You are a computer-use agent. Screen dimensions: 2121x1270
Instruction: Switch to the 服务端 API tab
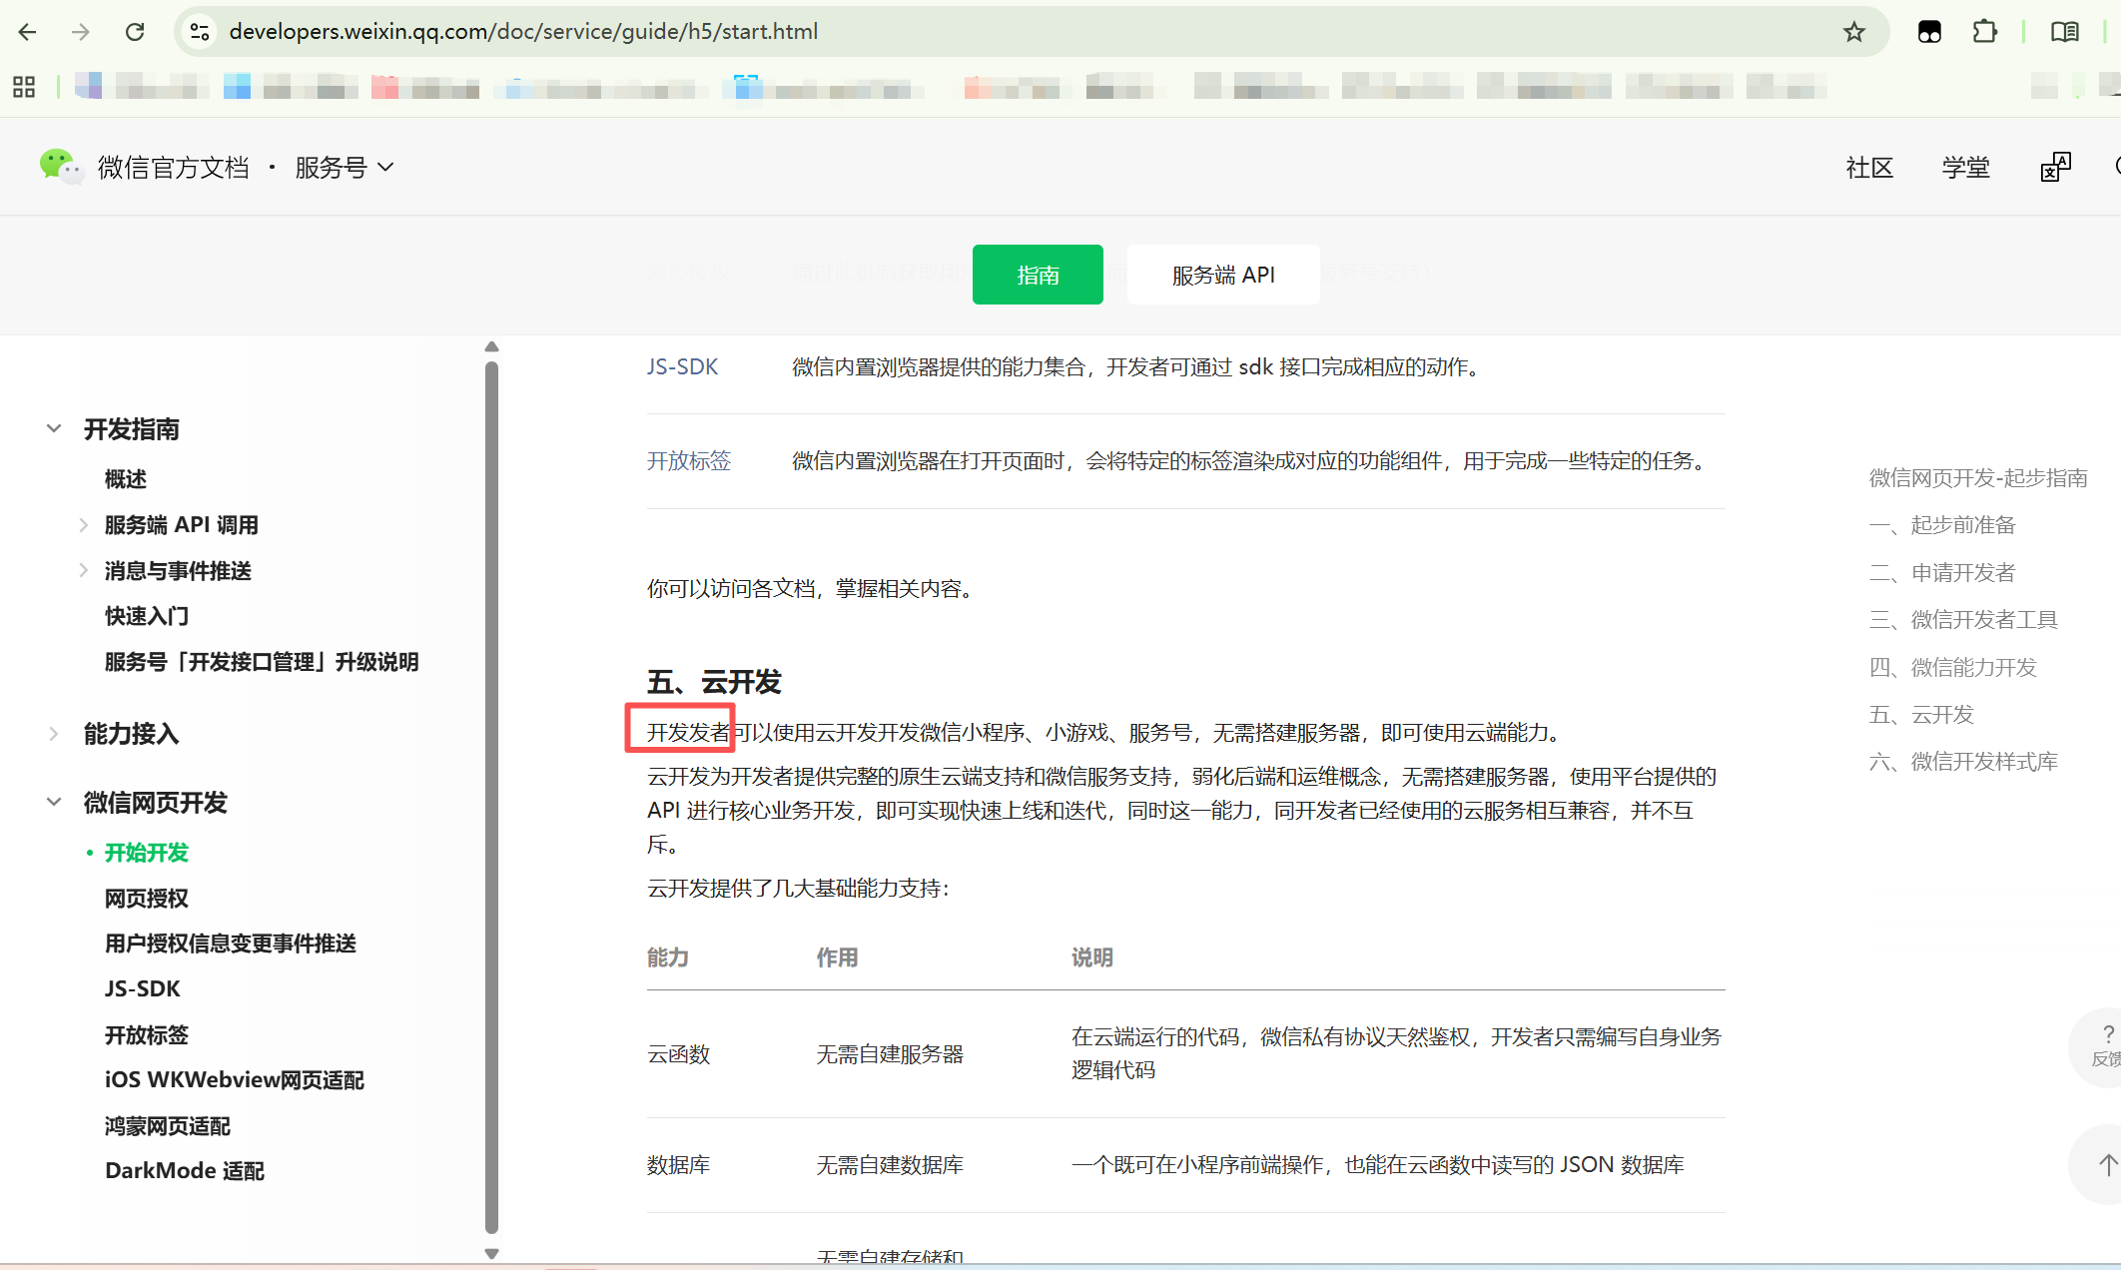click(1222, 275)
